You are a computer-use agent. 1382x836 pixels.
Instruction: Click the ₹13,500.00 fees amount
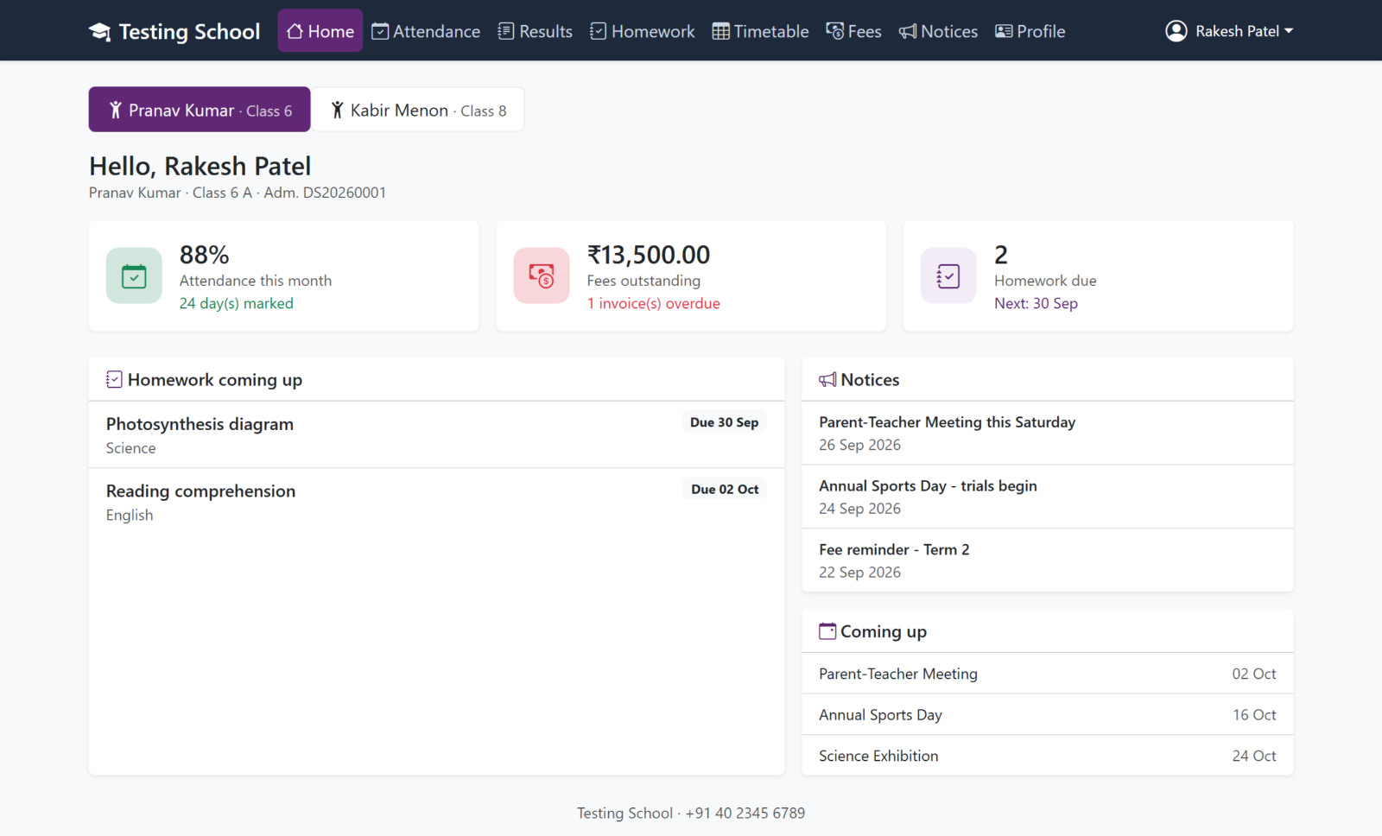(649, 255)
